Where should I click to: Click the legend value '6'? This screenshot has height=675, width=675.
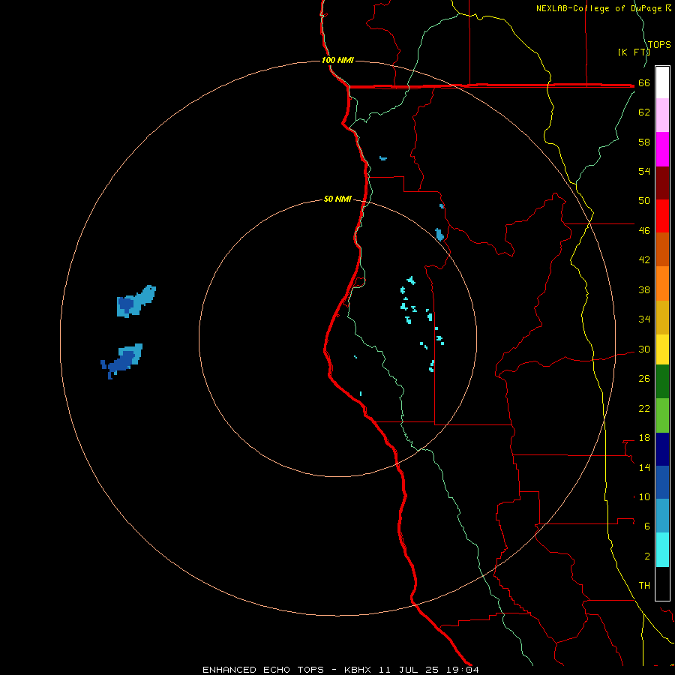(647, 526)
